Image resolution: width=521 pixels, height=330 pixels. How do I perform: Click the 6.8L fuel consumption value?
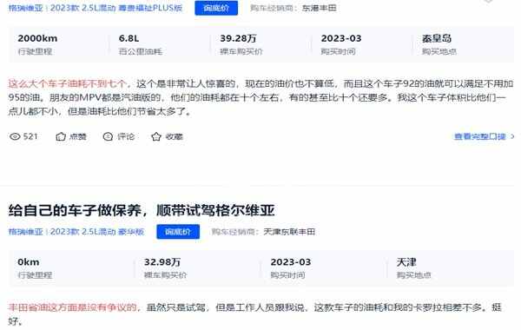[129, 38]
